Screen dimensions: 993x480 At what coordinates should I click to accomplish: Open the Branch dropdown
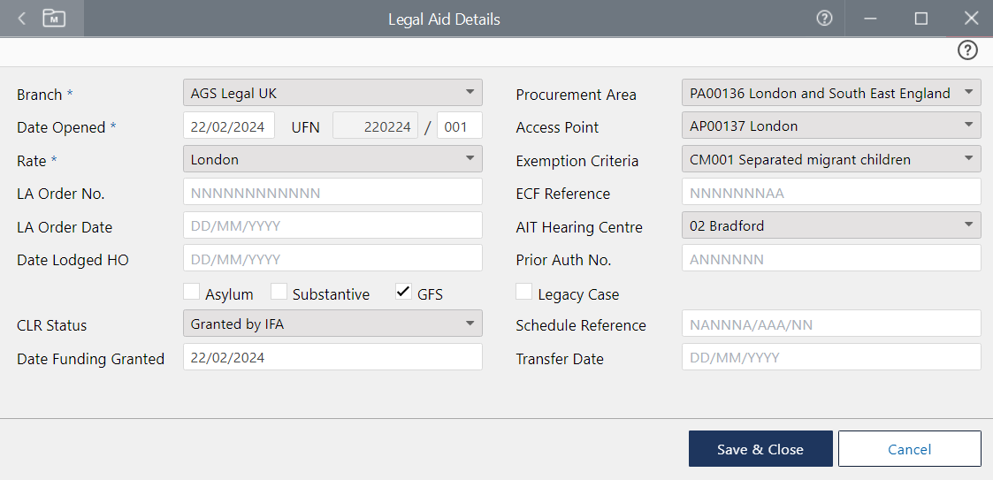point(332,93)
